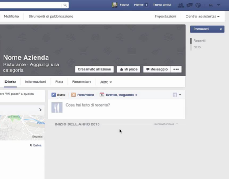Open the messages icon in top bar
The width and height of the screenshot is (229, 179).
[x=190, y=5]
